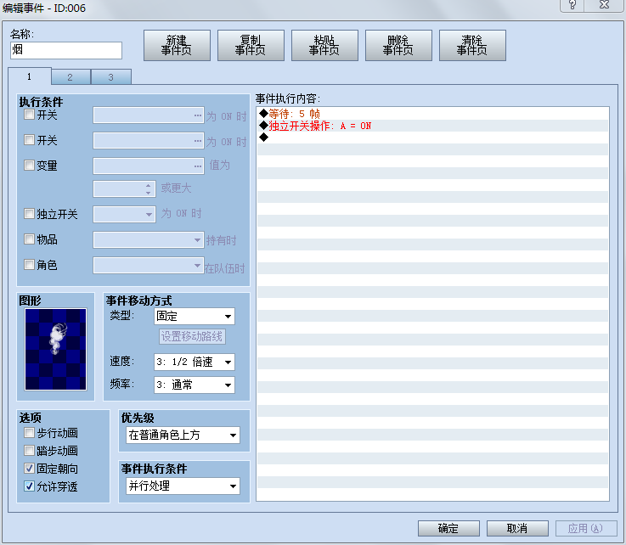Toggle the 步行动画 option
626x545 pixels.
click(29, 432)
